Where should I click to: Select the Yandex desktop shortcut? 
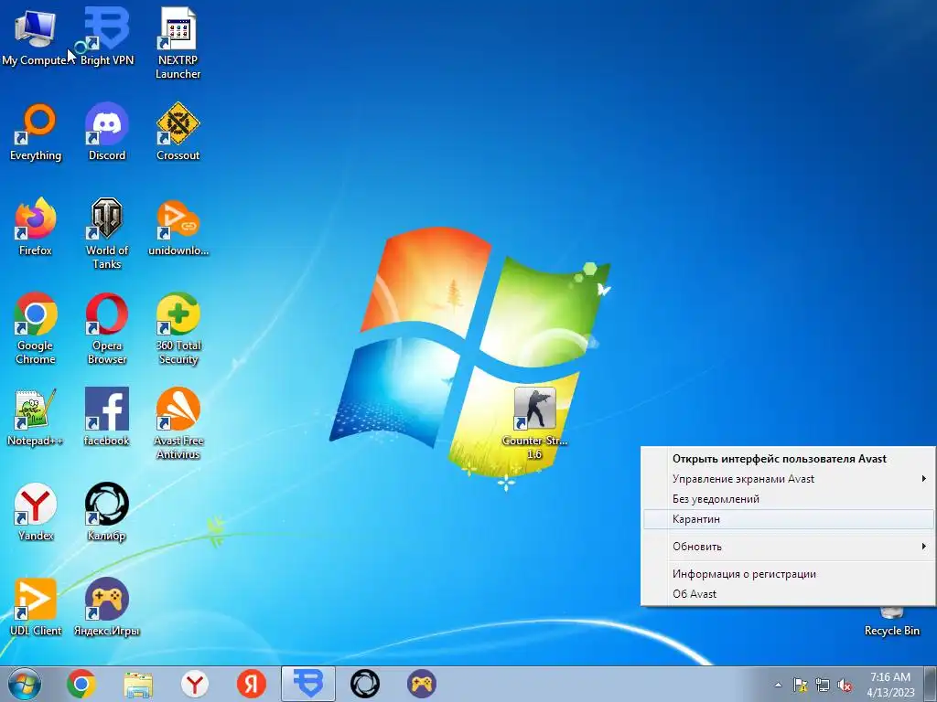36,512
